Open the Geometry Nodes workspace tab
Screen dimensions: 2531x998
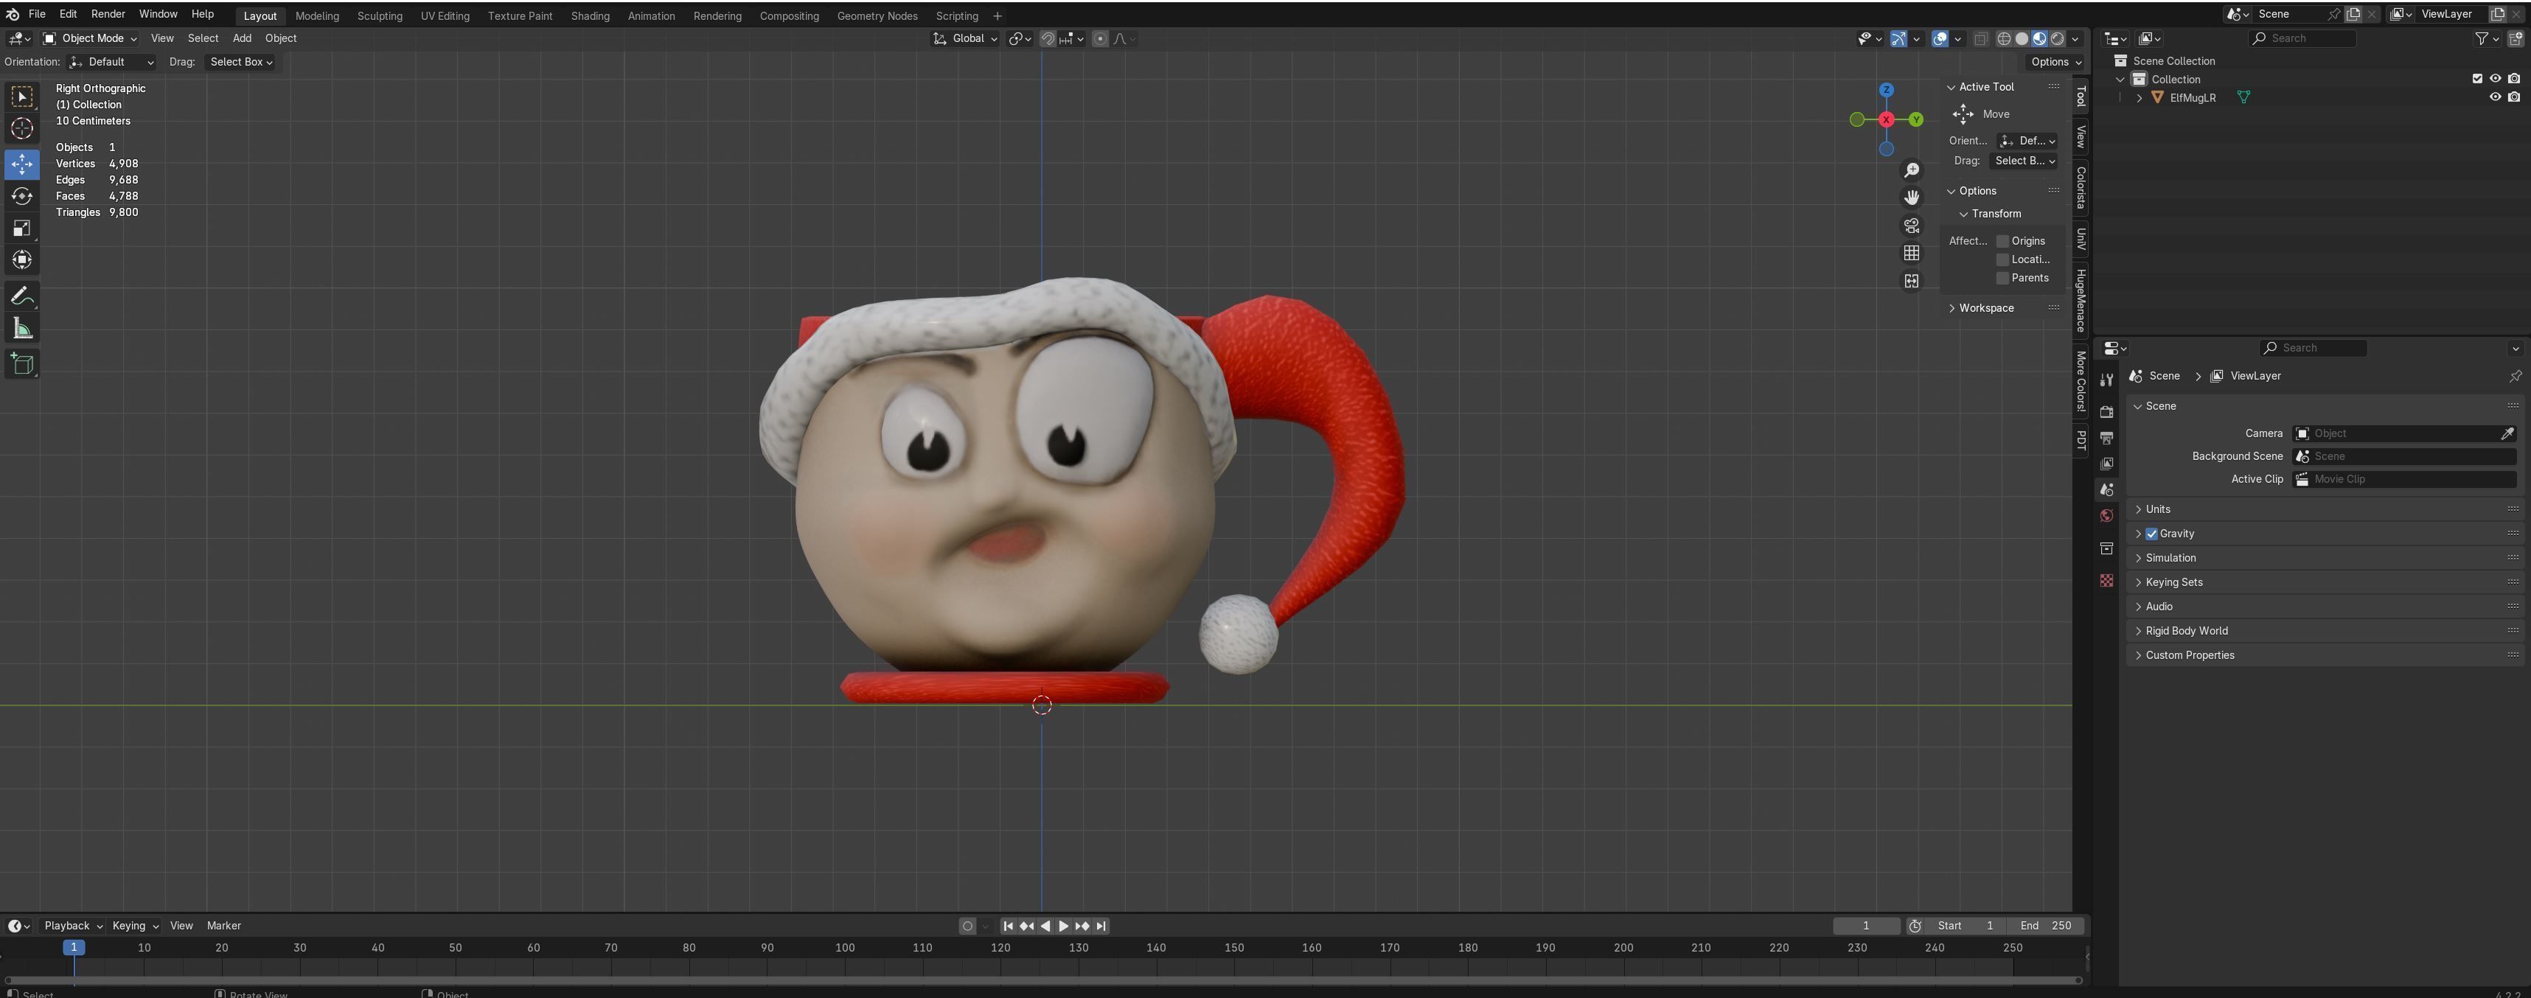pyautogui.click(x=877, y=15)
